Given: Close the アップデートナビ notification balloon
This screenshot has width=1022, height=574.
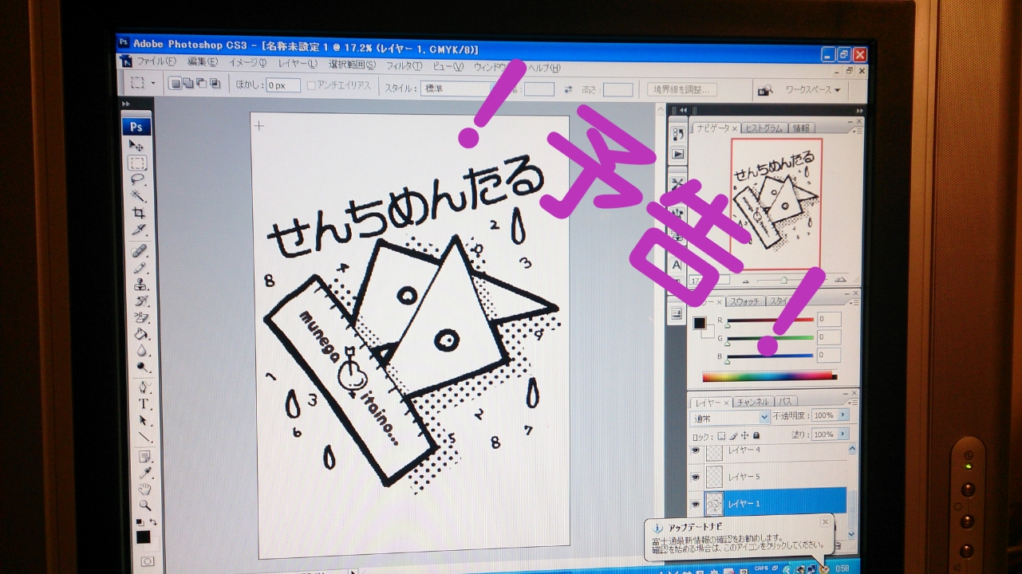Looking at the screenshot, I should tap(825, 522).
